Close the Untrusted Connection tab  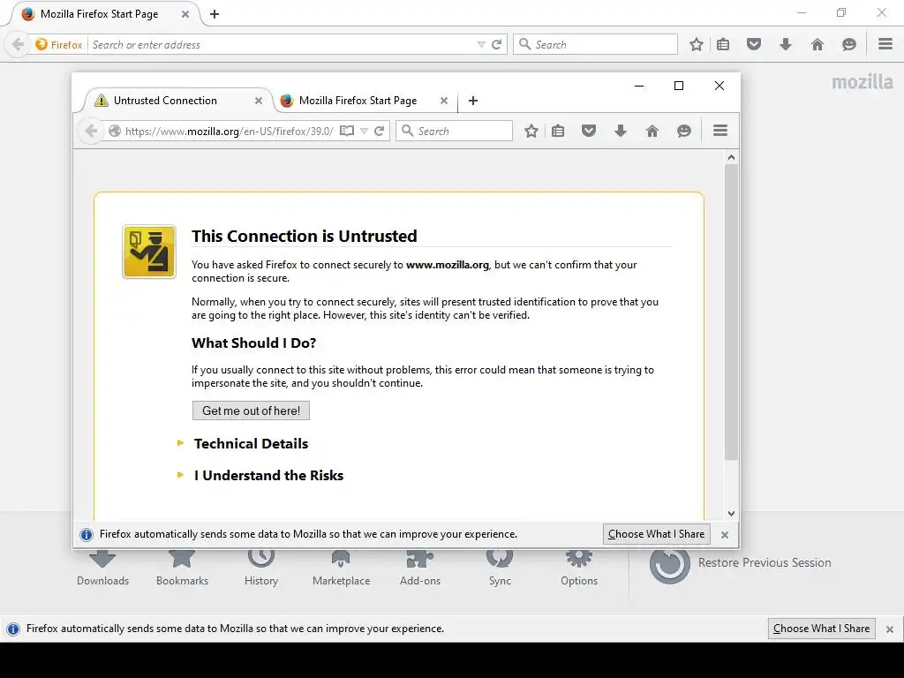259,101
